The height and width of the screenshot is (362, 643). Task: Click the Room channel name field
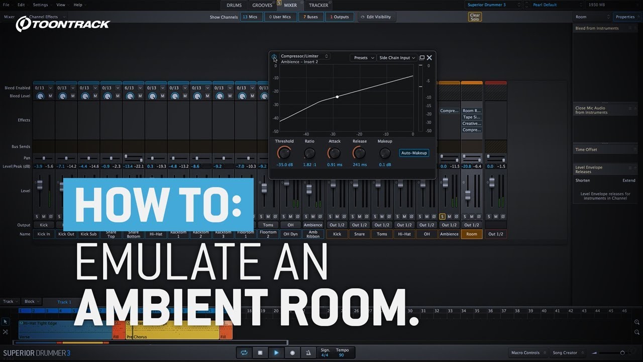pyautogui.click(x=472, y=234)
